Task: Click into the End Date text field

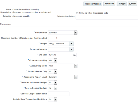Action: point(60,55)
